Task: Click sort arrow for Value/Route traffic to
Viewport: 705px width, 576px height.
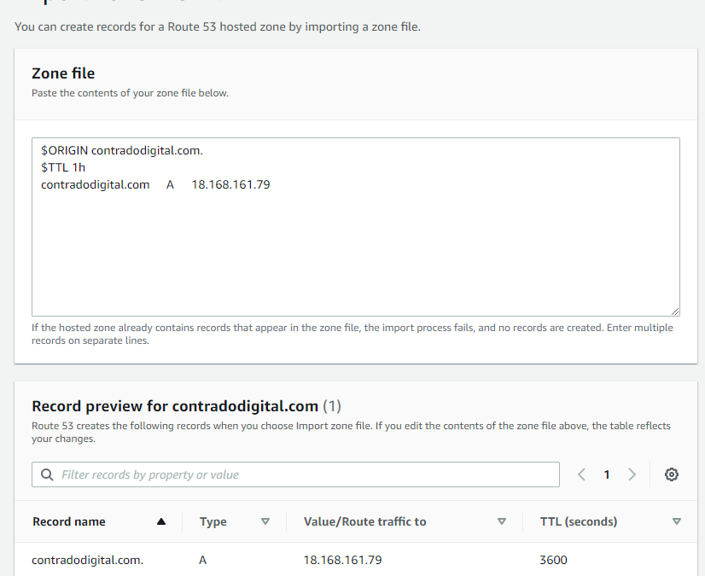Action: [x=502, y=521]
